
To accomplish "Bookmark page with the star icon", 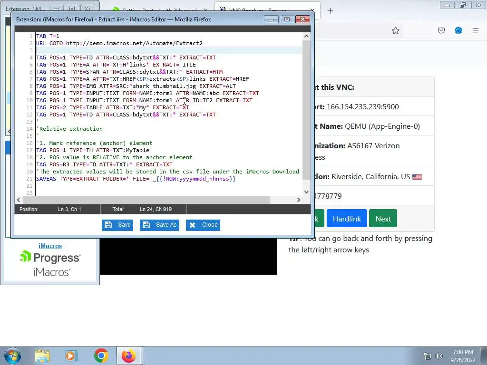I will 395,30.
